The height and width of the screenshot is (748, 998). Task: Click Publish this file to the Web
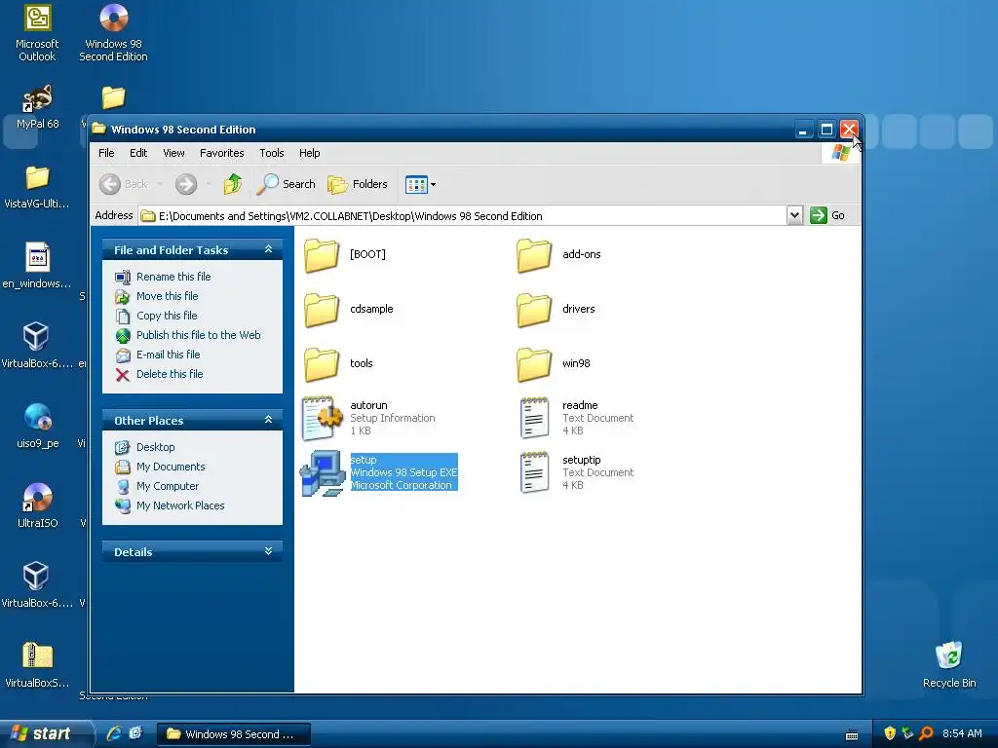(x=199, y=335)
